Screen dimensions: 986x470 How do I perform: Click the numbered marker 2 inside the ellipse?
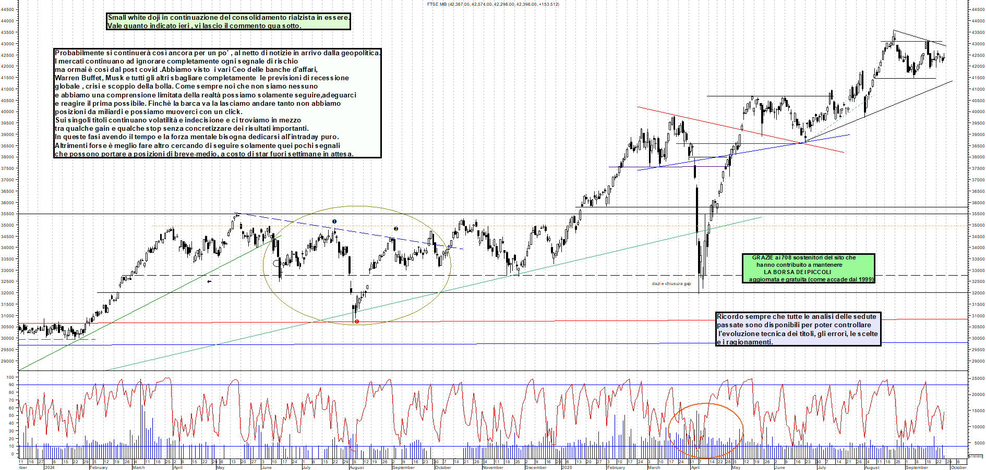click(396, 229)
